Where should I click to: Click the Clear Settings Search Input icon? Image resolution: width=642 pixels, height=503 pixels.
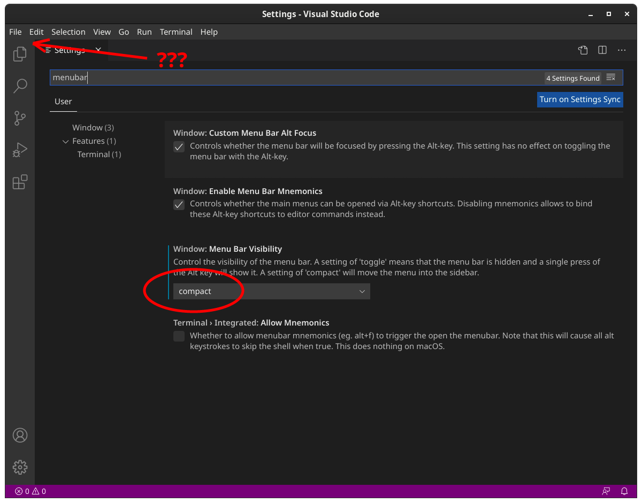click(x=611, y=78)
